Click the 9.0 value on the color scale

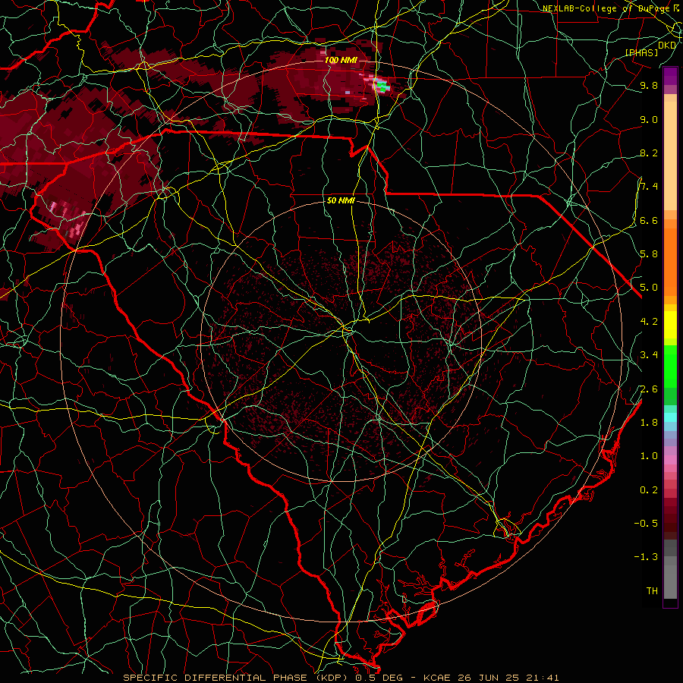click(x=649, y=119)
